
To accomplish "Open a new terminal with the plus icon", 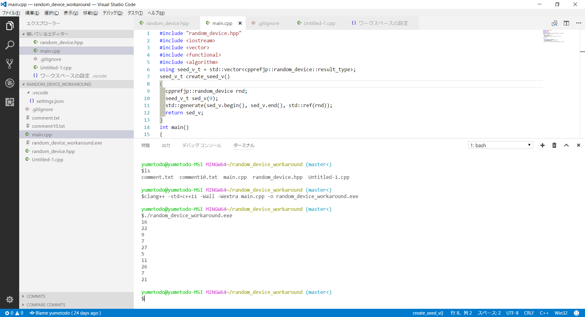I will 542,145.
